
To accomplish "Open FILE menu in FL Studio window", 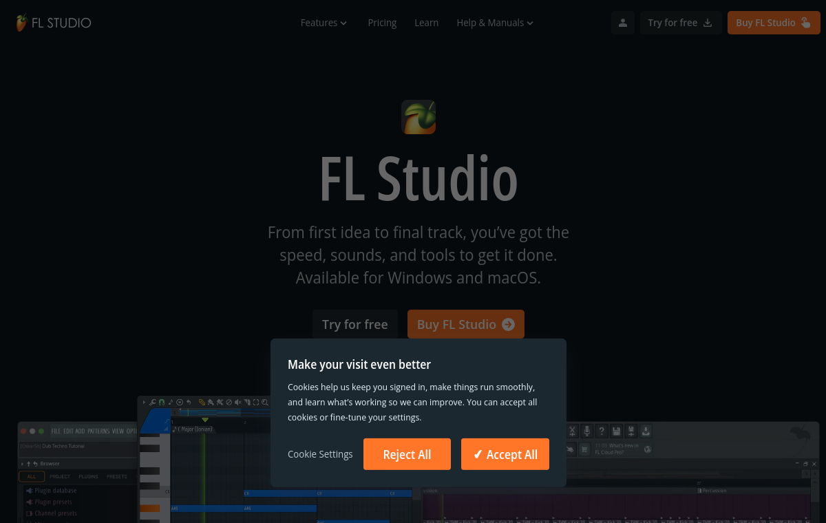I will (x=56, y=431).
